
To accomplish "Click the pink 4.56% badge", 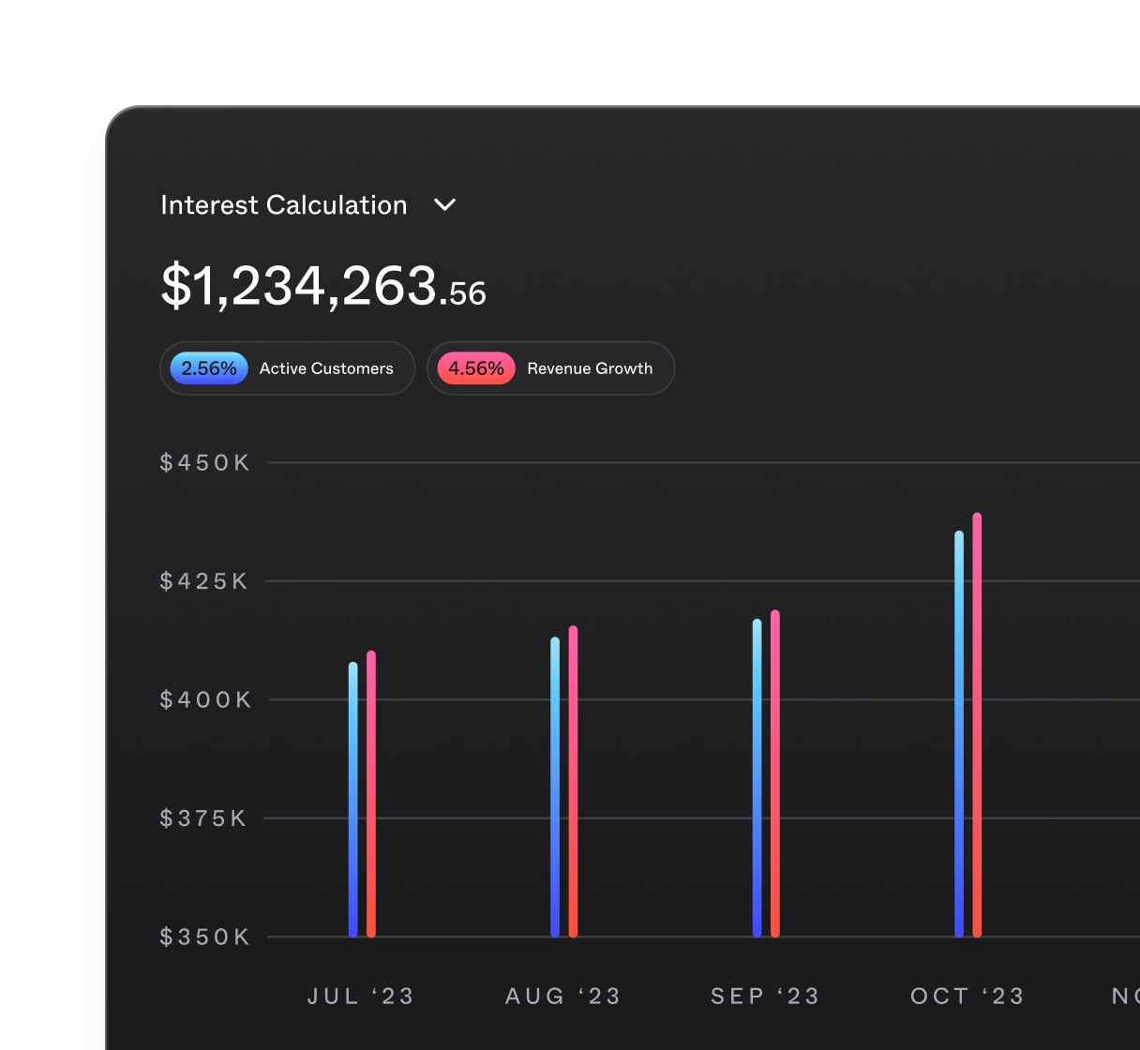I will point(476,368).
